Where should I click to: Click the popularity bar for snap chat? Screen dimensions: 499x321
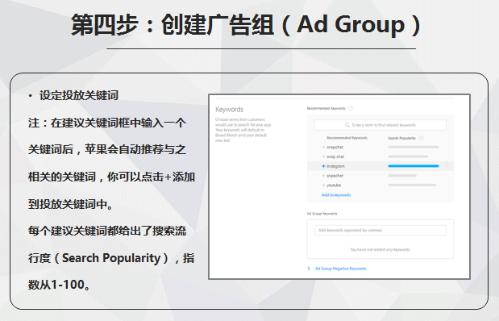tap(408, 156)
